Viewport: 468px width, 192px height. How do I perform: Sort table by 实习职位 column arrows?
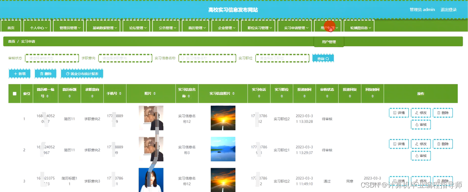(x=281, y=96)
